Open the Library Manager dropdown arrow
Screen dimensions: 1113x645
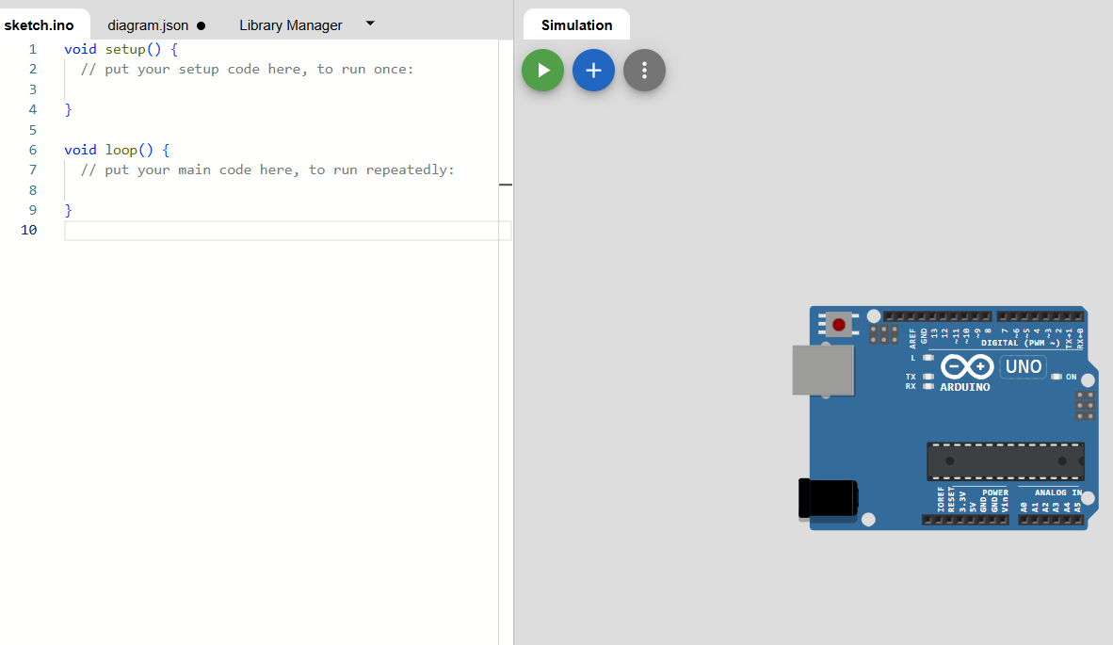tap(369, 24)
